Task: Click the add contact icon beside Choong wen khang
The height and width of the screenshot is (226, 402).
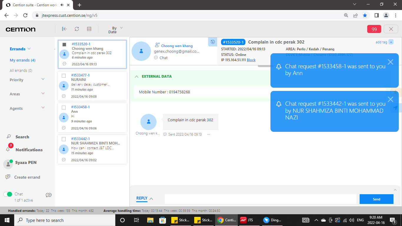Action: tap(157, 45)
